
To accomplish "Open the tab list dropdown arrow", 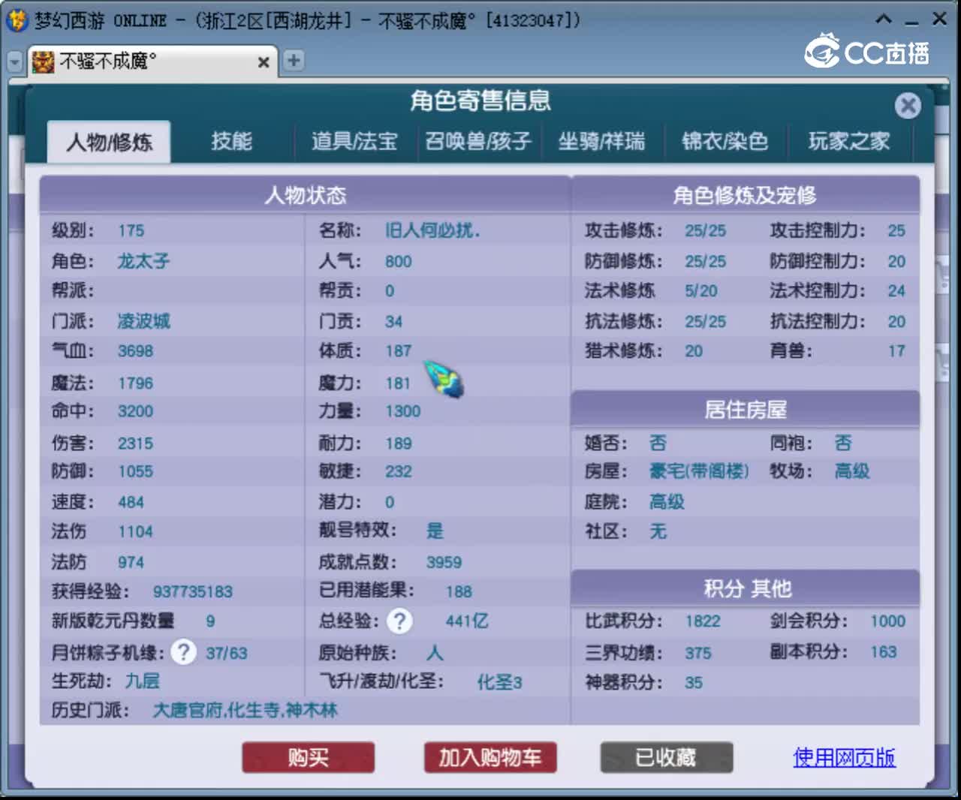I will (14, 62).
